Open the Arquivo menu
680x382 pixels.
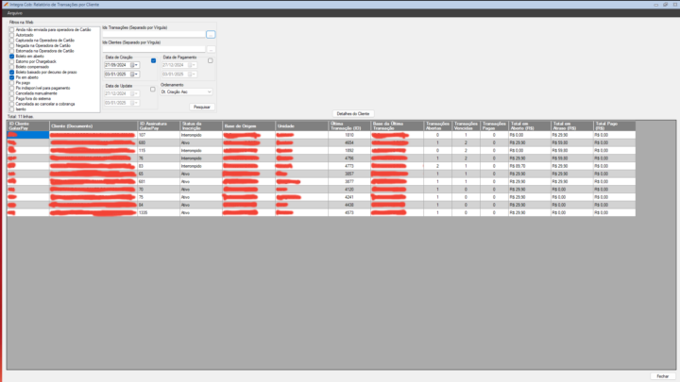tap(15, 13)
